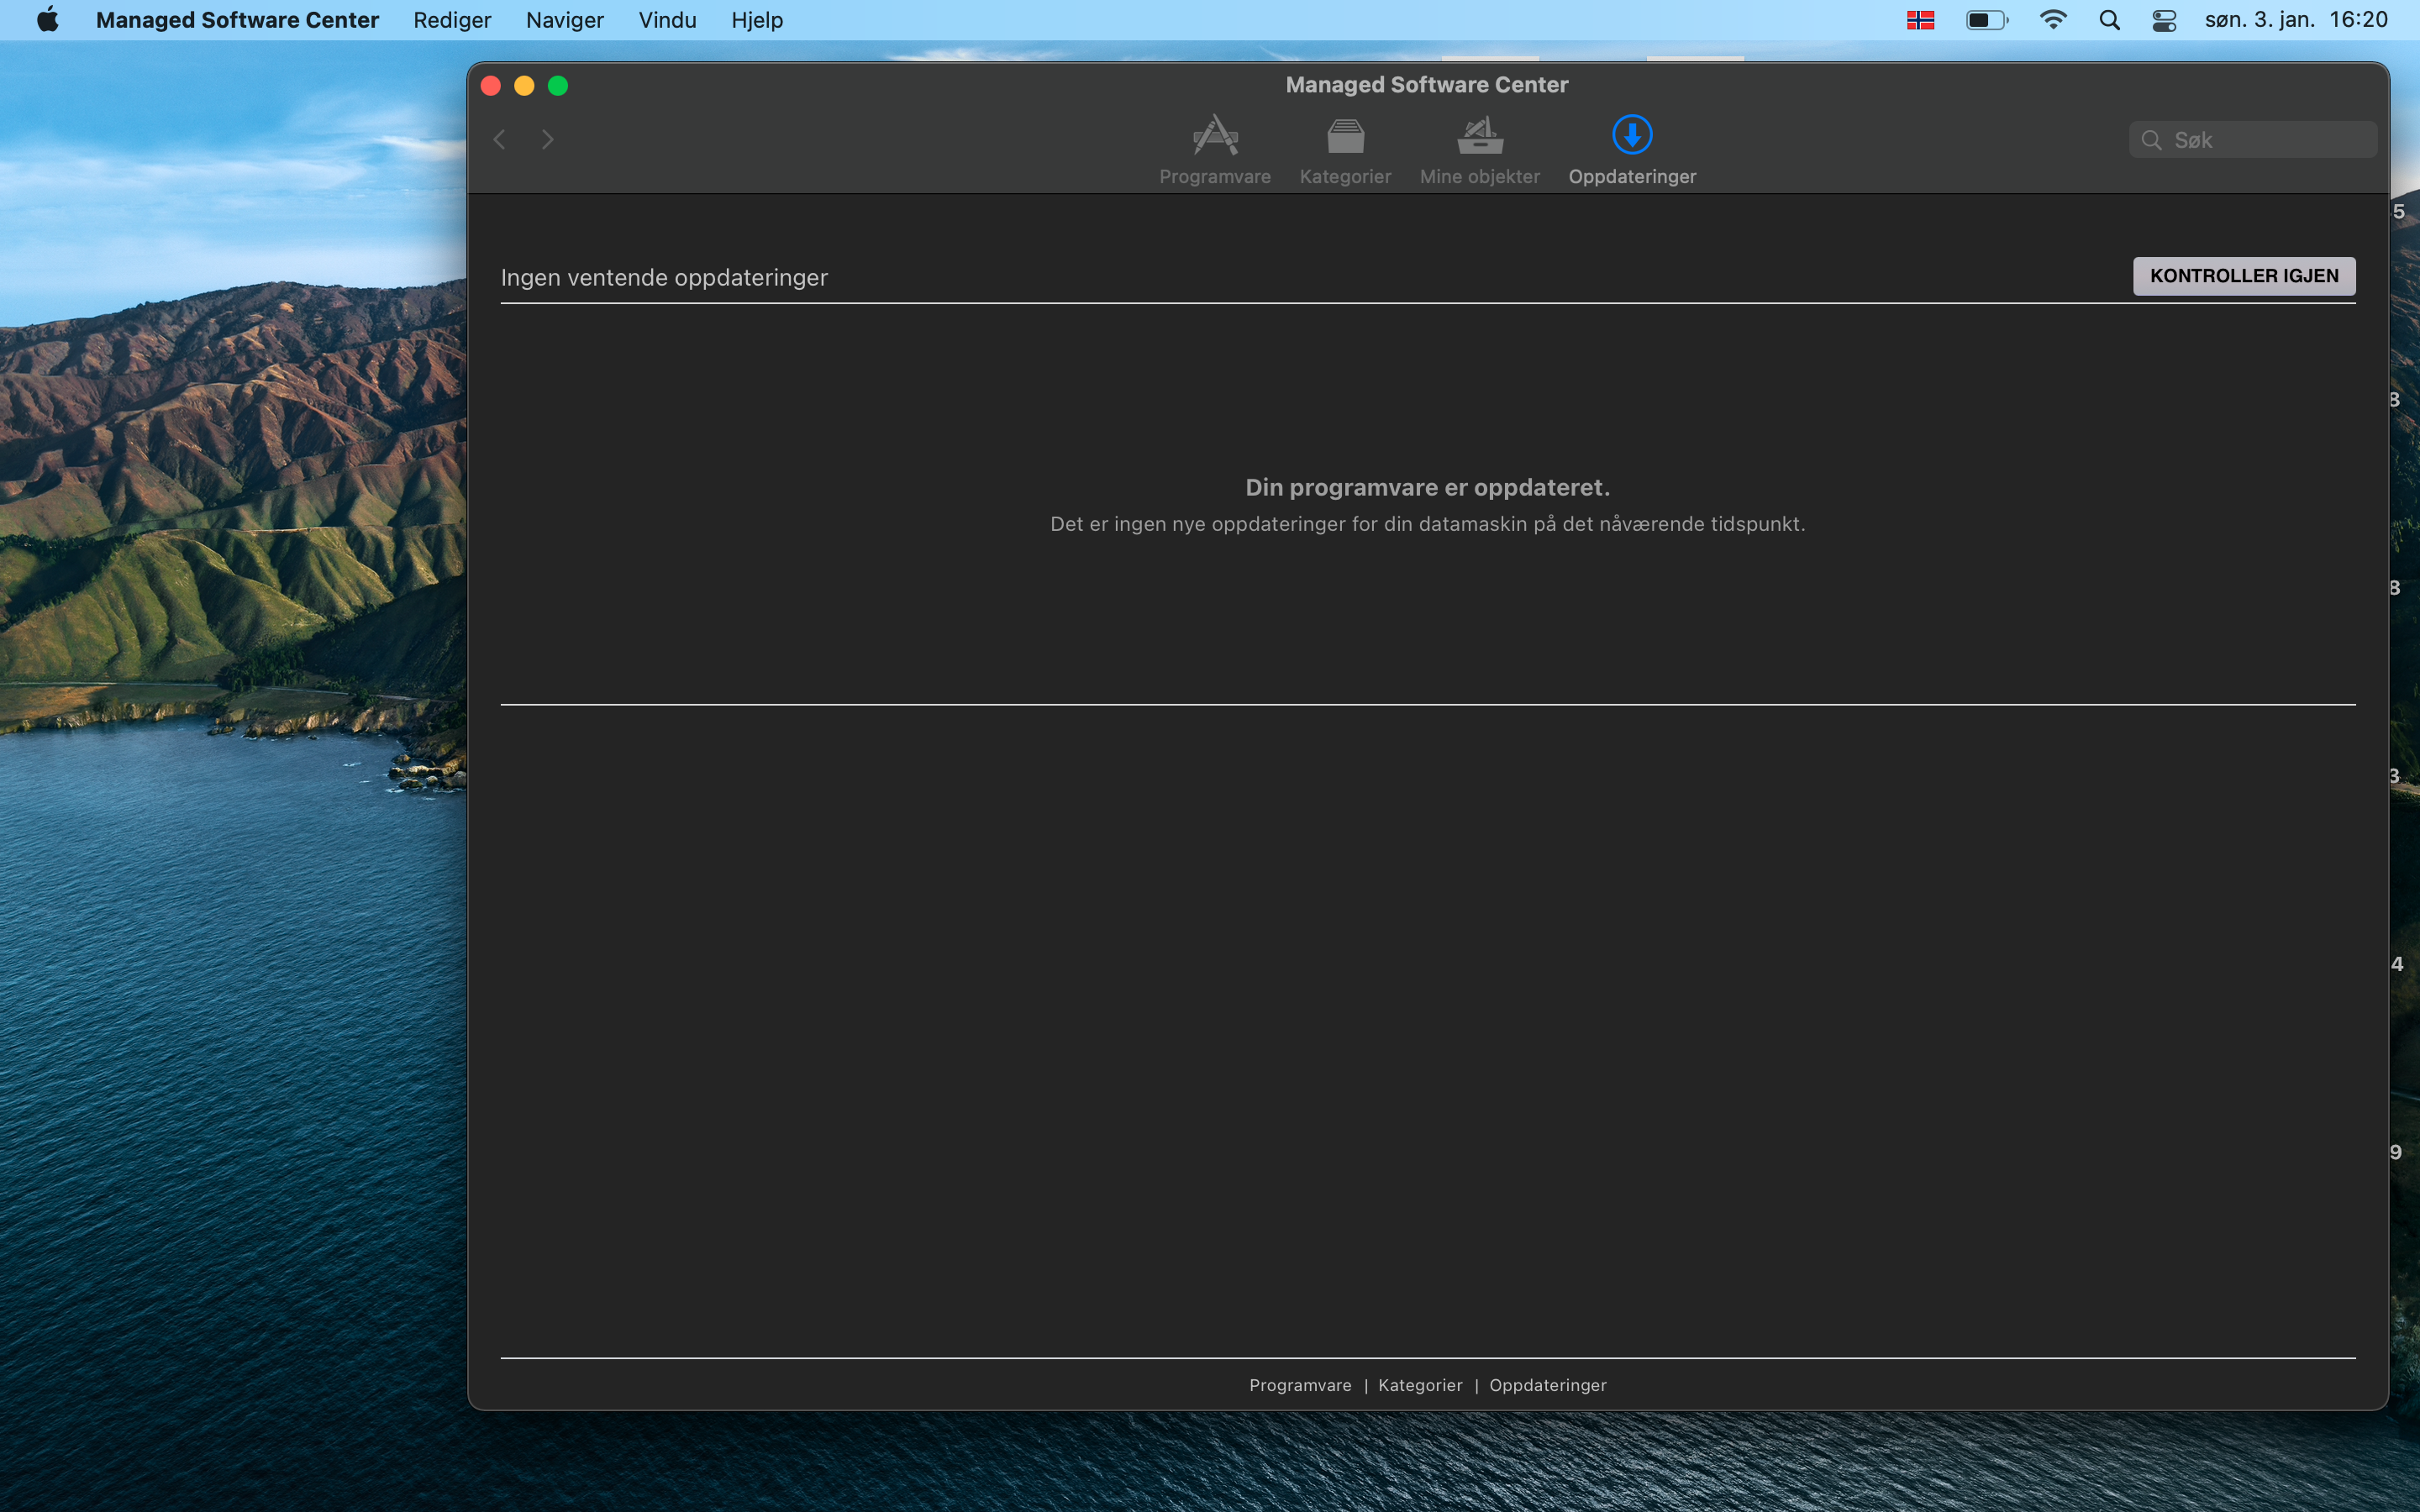
Task: Open the Vindu menu
Action: 667,20
